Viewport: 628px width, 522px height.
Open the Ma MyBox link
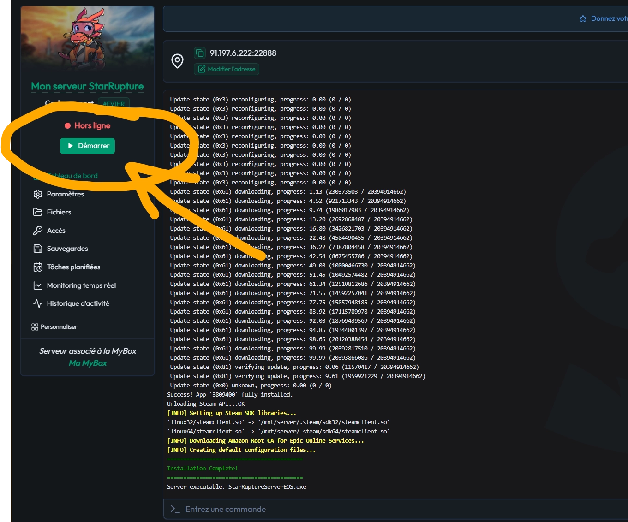[x=88, y=363]
